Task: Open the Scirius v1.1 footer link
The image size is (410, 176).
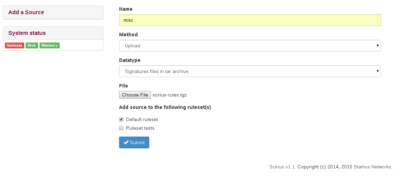Action: [x=282, y=167]
